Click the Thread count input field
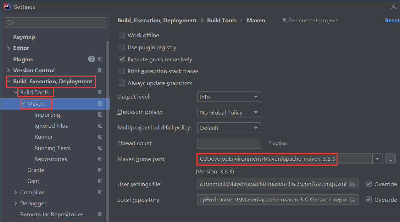400x222 pixels. [x=229, y=143]
